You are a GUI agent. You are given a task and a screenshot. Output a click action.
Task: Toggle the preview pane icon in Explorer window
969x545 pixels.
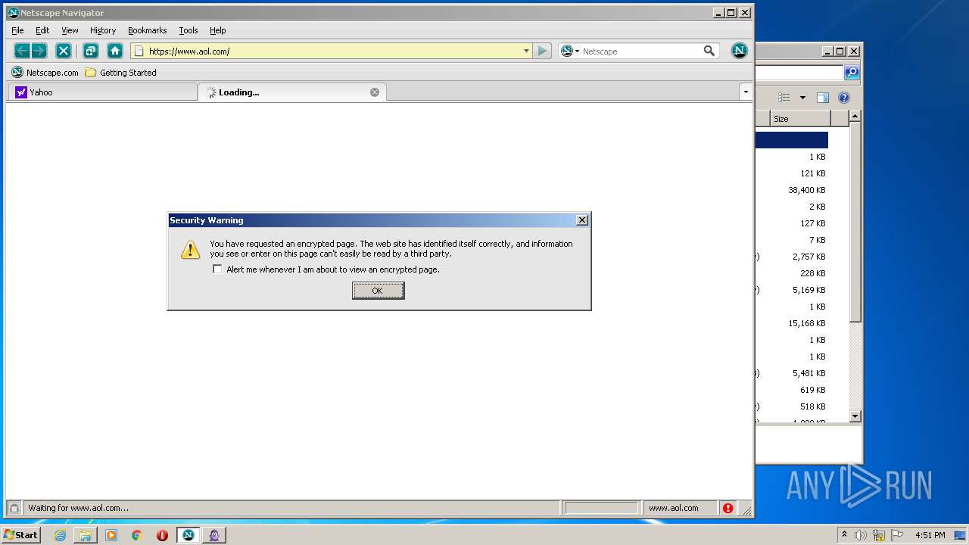(823, 98)
